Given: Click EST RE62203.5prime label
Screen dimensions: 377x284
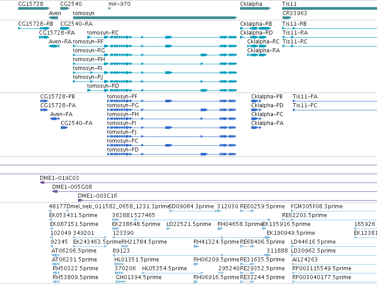Looking at the screenshot, I should (x=304, y=215).
